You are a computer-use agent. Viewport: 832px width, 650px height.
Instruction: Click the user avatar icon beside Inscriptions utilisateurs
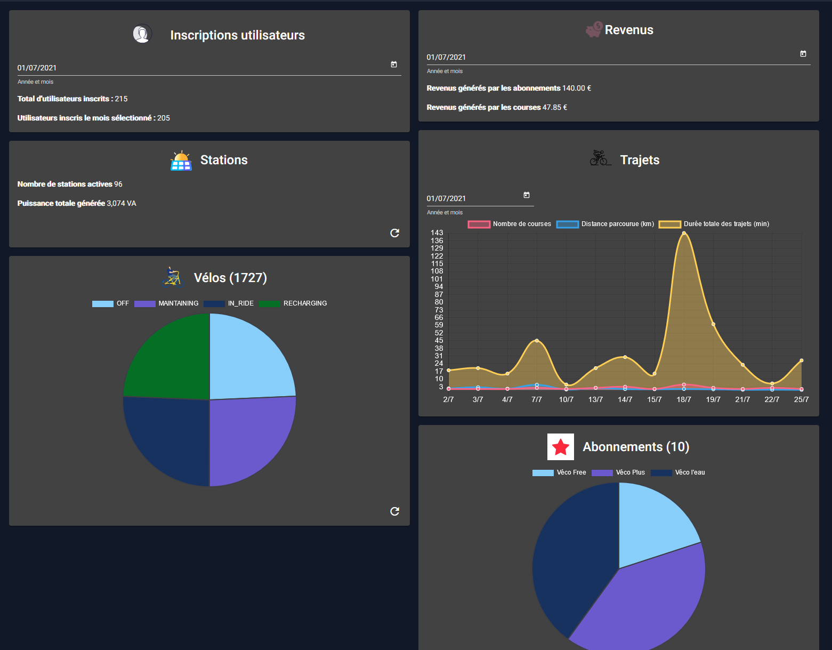[142, 34]
